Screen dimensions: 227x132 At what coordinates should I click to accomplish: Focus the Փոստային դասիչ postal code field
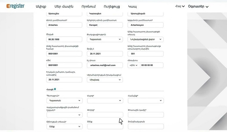[146, 115]
